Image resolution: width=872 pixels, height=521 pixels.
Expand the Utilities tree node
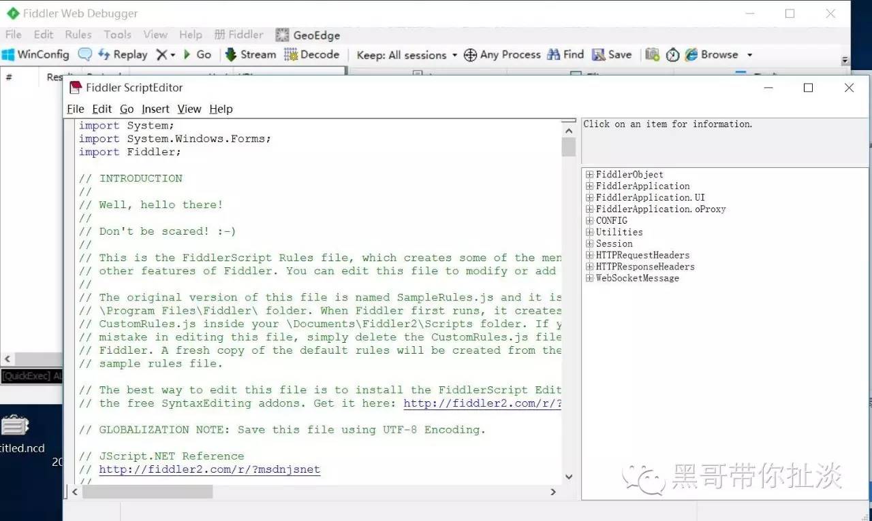pyautogui.click(x=590, y=233)
